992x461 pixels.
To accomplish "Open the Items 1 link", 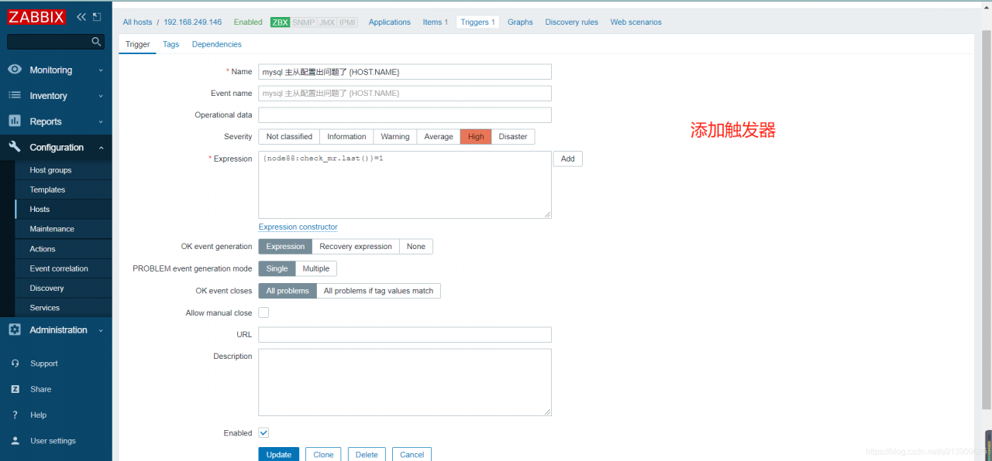I will point(436,22).
